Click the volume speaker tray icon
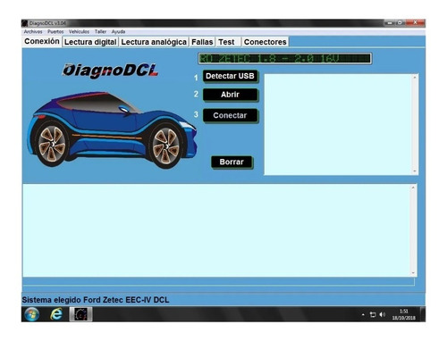Screen dimensions: 447x341 click(383, 314)
